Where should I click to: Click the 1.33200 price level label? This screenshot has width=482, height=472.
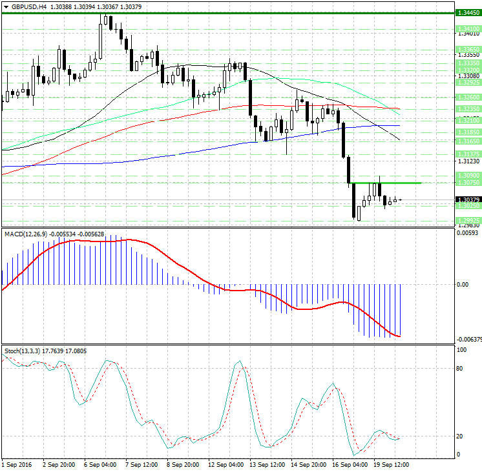pyautogui.click(x=468, y=70)
